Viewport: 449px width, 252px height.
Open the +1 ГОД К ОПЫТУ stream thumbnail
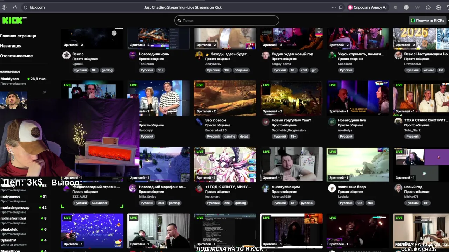pyautogui.click(x=225, y=164)
